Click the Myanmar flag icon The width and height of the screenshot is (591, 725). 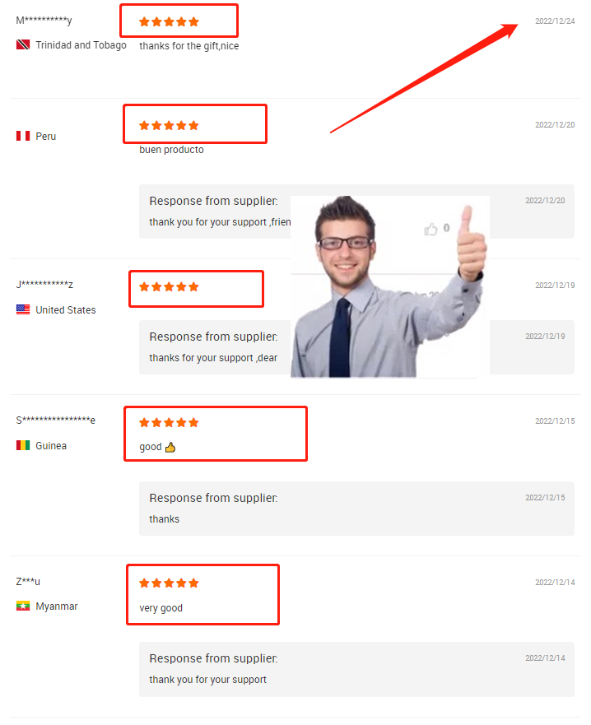coord(23,606)
